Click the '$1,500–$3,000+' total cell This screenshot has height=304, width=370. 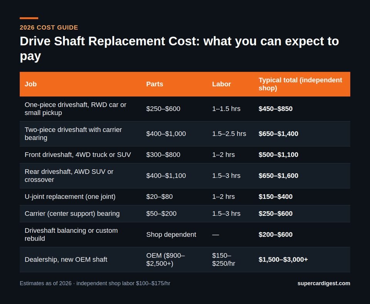tap(283, 260)
